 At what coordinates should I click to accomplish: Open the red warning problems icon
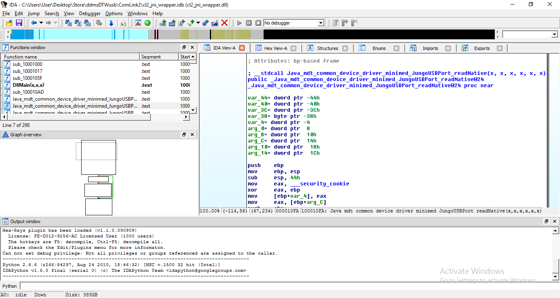(138, 23)
